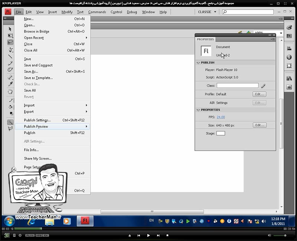This screenshot has height=241, width=297.
Task: Collapse the Properties panel double arrows
Action: point(270,35)
